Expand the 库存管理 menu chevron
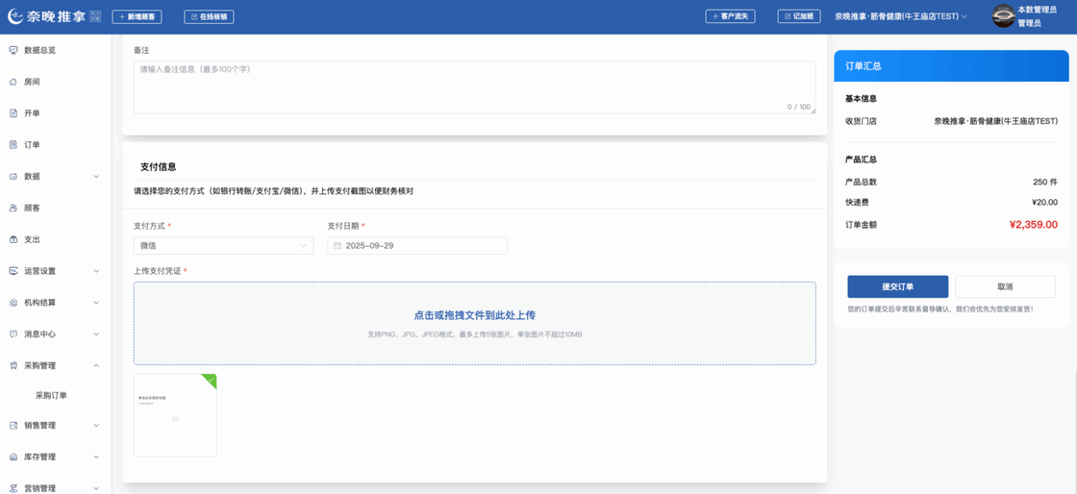Screen dimensions: 1077x494 (x=96, y=457)
